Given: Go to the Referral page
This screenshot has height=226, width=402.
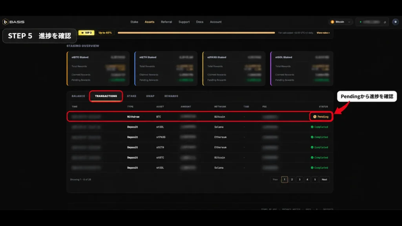Looking at the screenshot, I should pyautogui.click(x=166, y=22).
